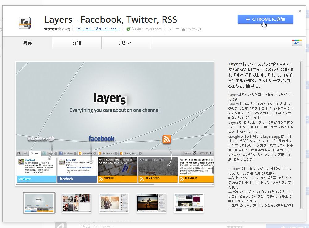Click the Compose icon in preview toolbar
This screenshot has height=228, width=309.
[194, 153]
